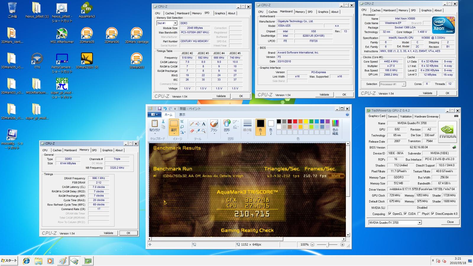The image size is (473, 266).
Task: Click the Resize icon in Paint image group
Action: 182,127
